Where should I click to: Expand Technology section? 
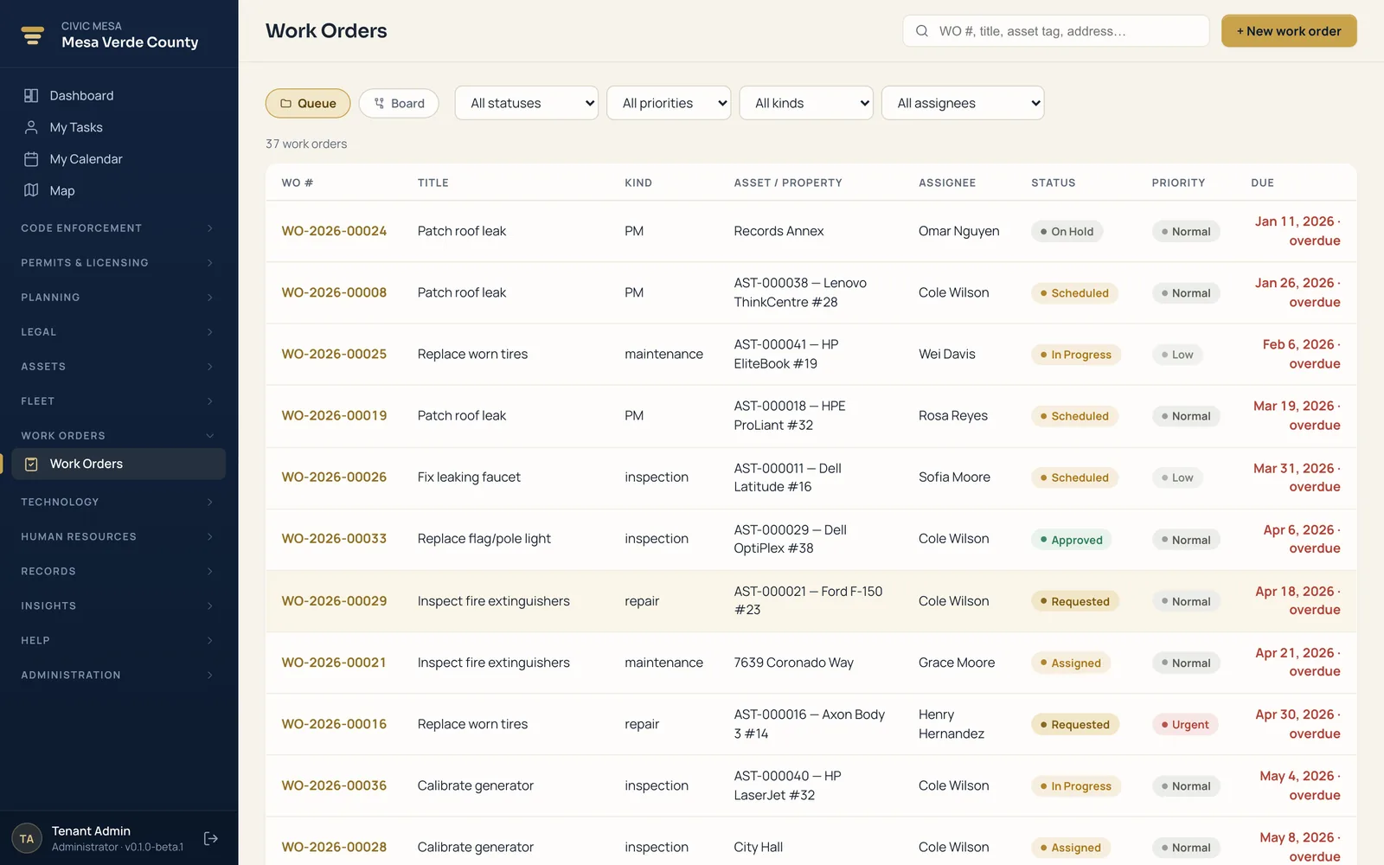(x=119, y=502)
